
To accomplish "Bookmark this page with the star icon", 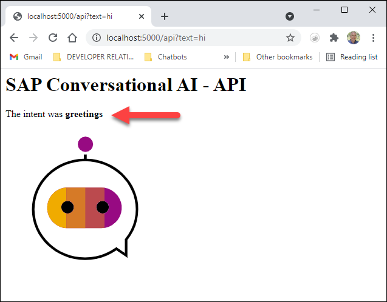I will (290, 38).
